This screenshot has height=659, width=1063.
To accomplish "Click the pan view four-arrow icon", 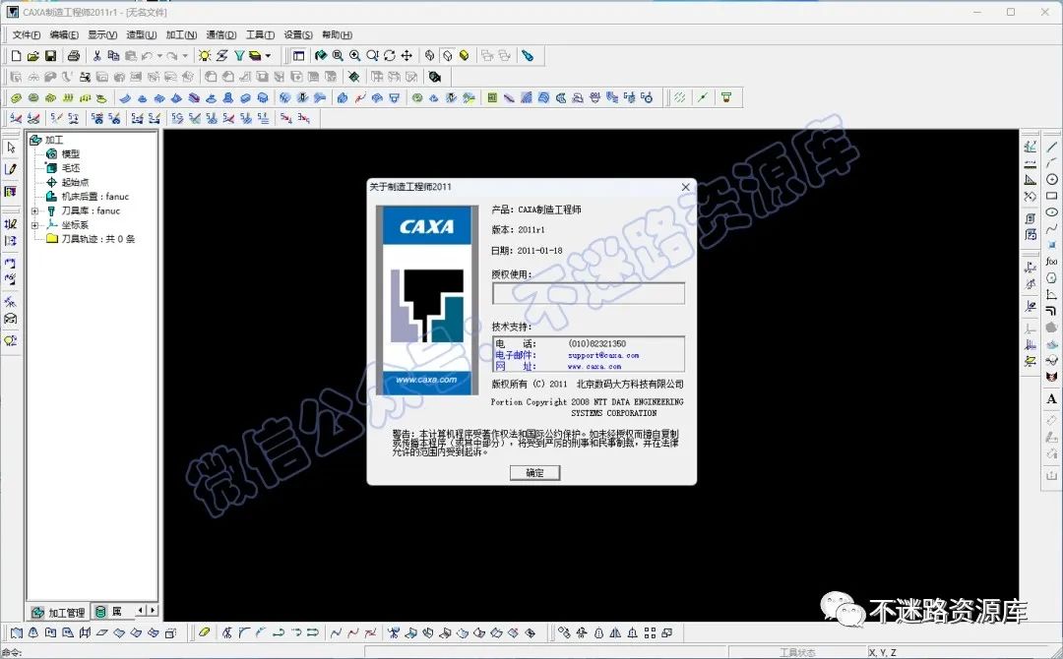I will pyautogui.click(x=406, y=55).
